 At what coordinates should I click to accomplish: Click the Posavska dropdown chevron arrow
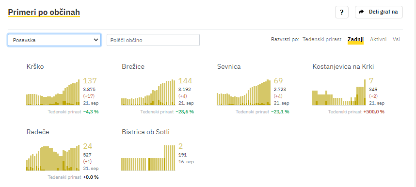point(96,40)
